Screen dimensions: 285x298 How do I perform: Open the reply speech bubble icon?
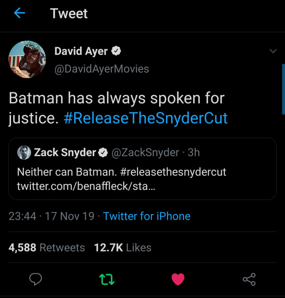[x=36, y=280]
